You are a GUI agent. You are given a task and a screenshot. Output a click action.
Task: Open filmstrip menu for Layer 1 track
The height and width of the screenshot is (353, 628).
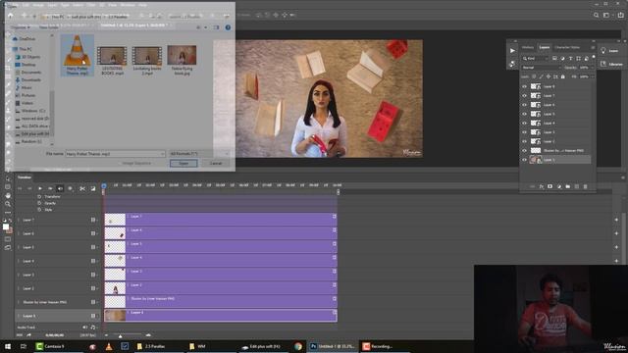(93, 316)
